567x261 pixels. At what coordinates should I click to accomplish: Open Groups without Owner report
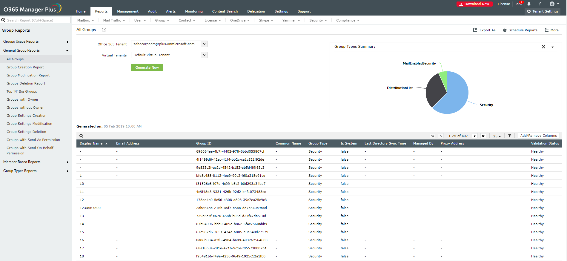pos(25,108)
